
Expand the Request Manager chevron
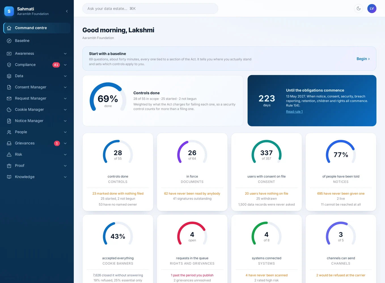(x=65, y=98)
